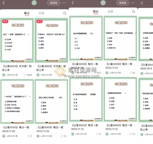This screenshot has height=144, width=153.
Task: Select the 笔记 tab on the middle phone
Action: tap(96, 12)
